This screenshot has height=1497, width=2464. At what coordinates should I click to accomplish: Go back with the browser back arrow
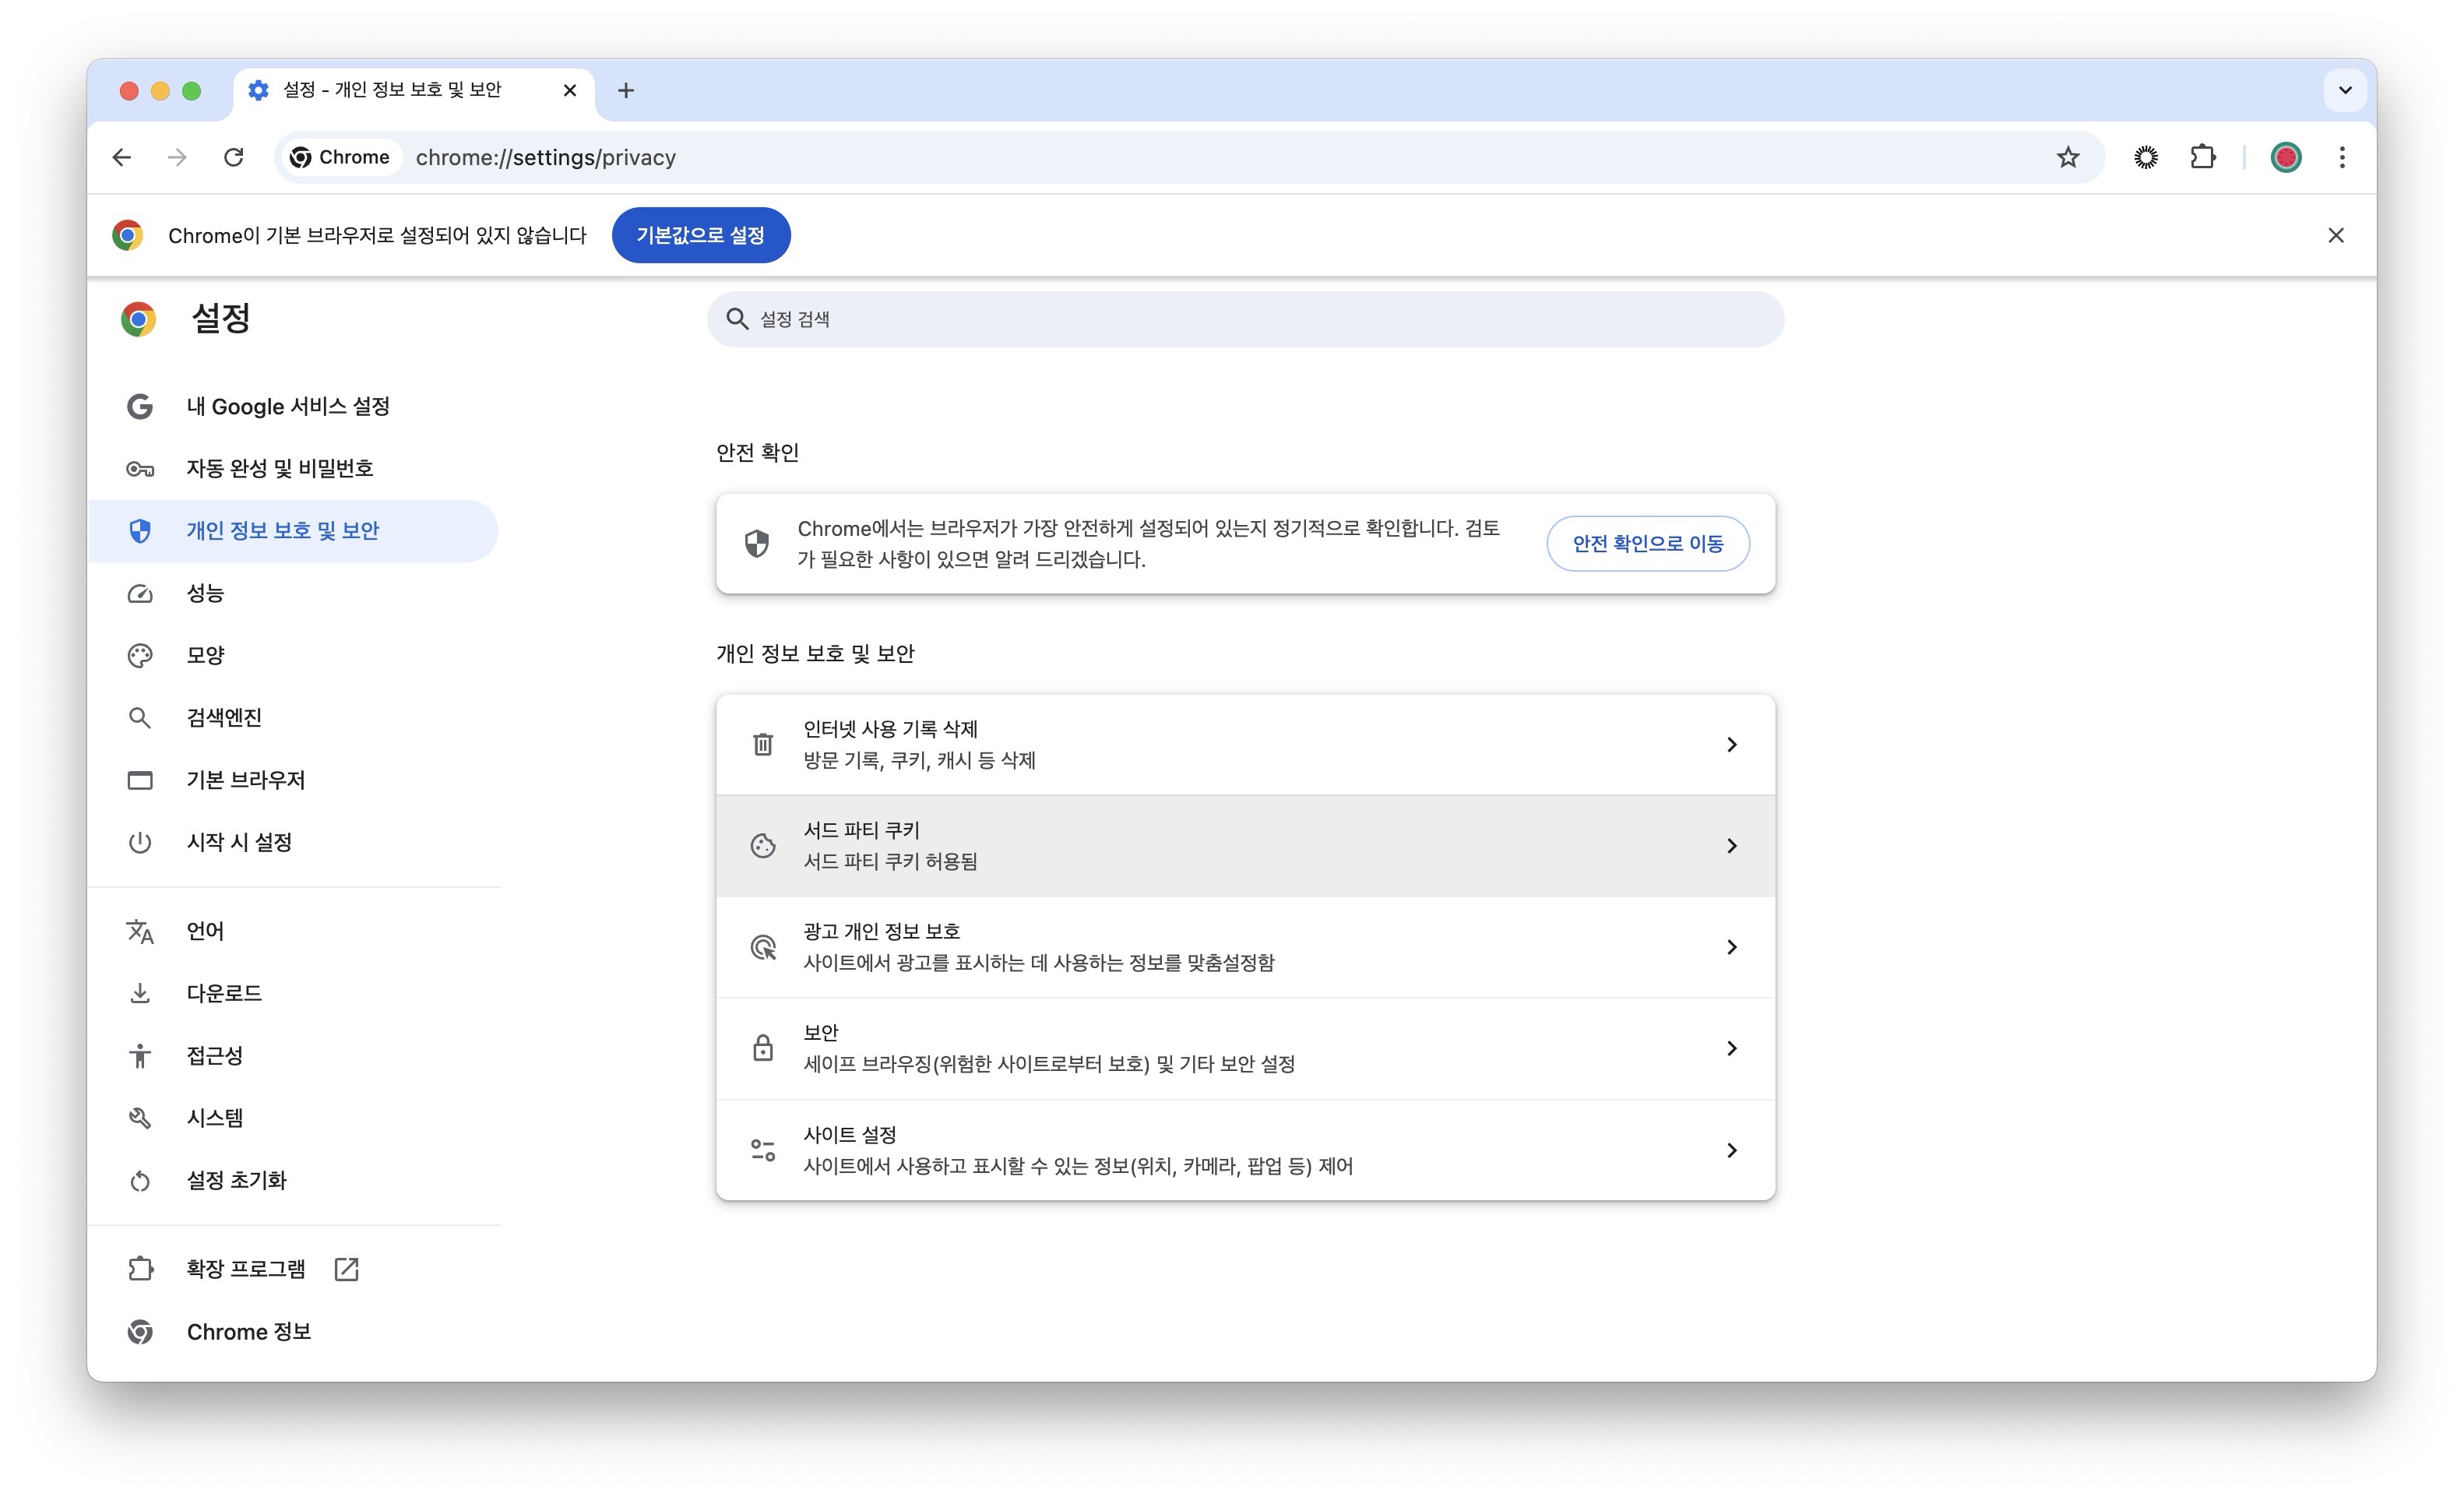tap(122, 157)
